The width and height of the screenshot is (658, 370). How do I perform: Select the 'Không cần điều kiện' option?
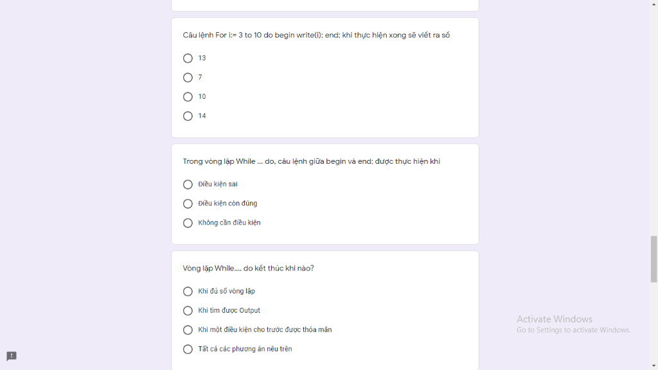coord(188,223)
